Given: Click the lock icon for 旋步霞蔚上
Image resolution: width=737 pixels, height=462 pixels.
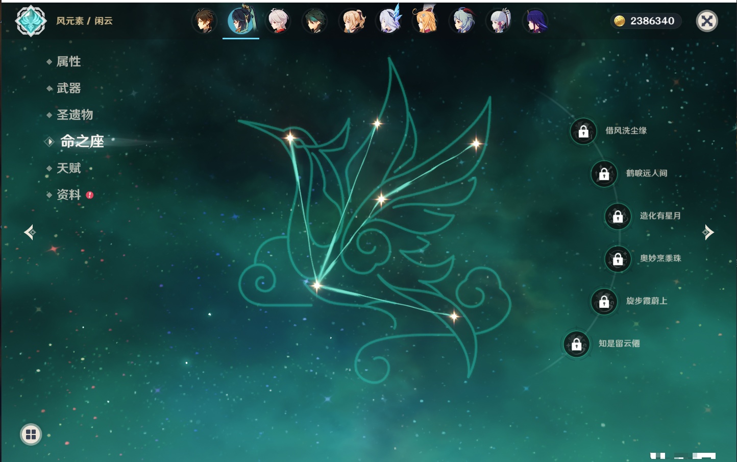Looking at the screenshot, I should (604, 301).
